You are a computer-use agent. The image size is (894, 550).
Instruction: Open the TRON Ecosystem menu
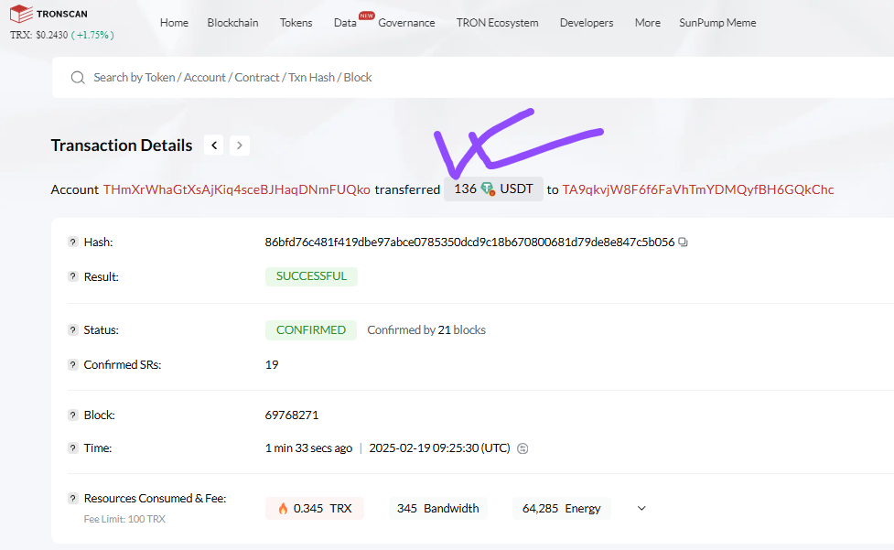click(497, 23)
